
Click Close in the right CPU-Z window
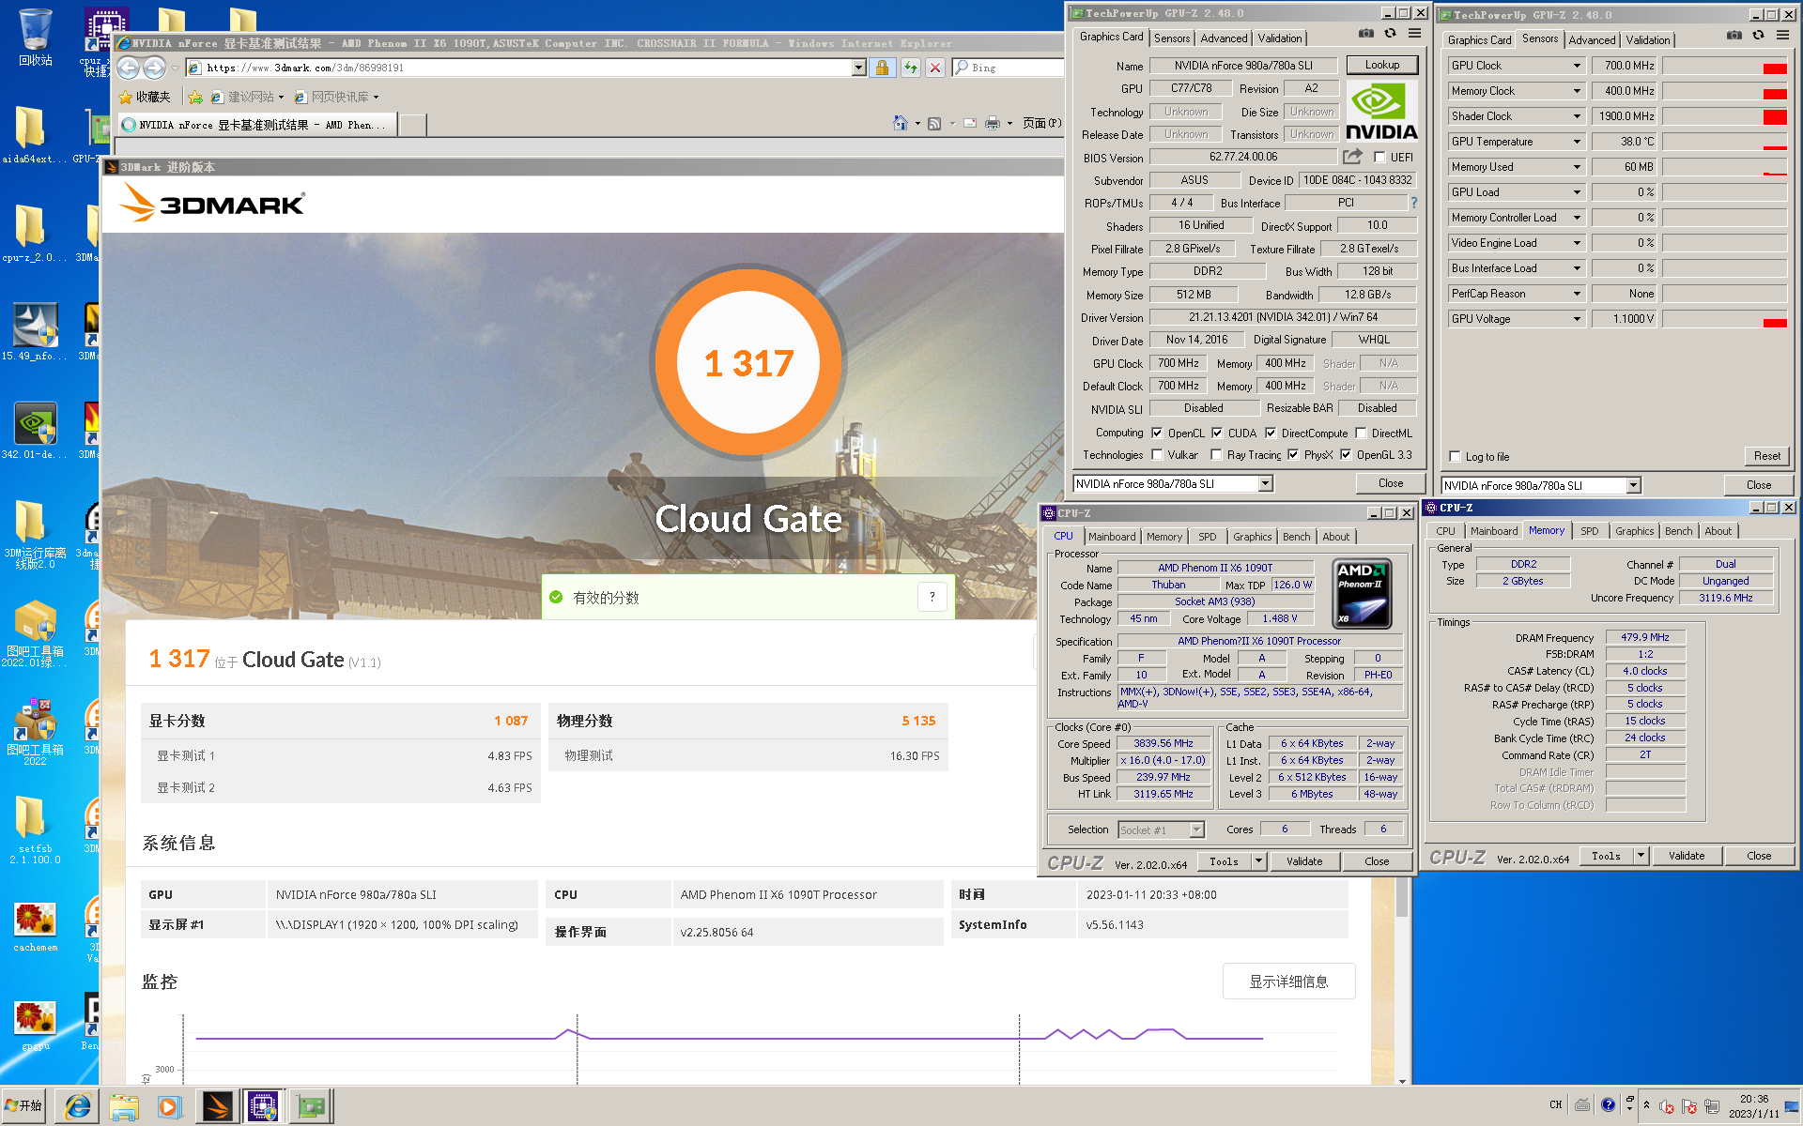click(1759, 856)
